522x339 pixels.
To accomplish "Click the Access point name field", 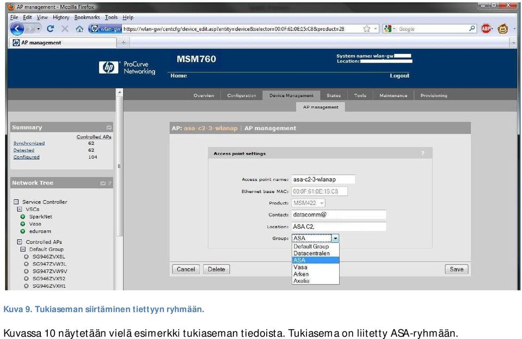I will [323, 180].
